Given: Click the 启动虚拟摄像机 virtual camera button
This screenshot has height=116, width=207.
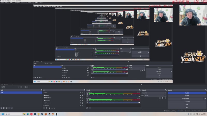Looking at the screenshot, I should [186, 99].
